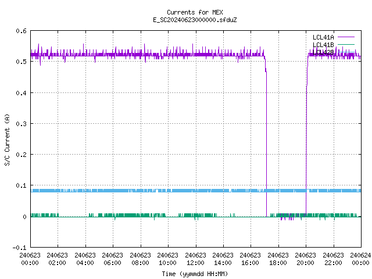Click the x-axis label 'Time (yymmdd HH:MM)'

pyautogui.click(x=195, y=274)
